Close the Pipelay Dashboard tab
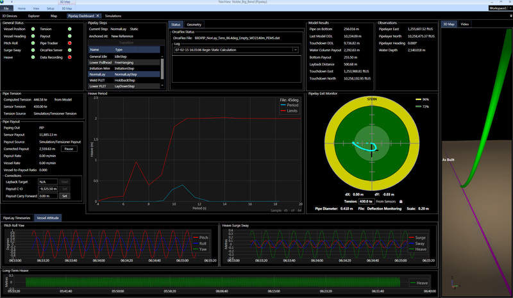513x298 pixels. 98,15
